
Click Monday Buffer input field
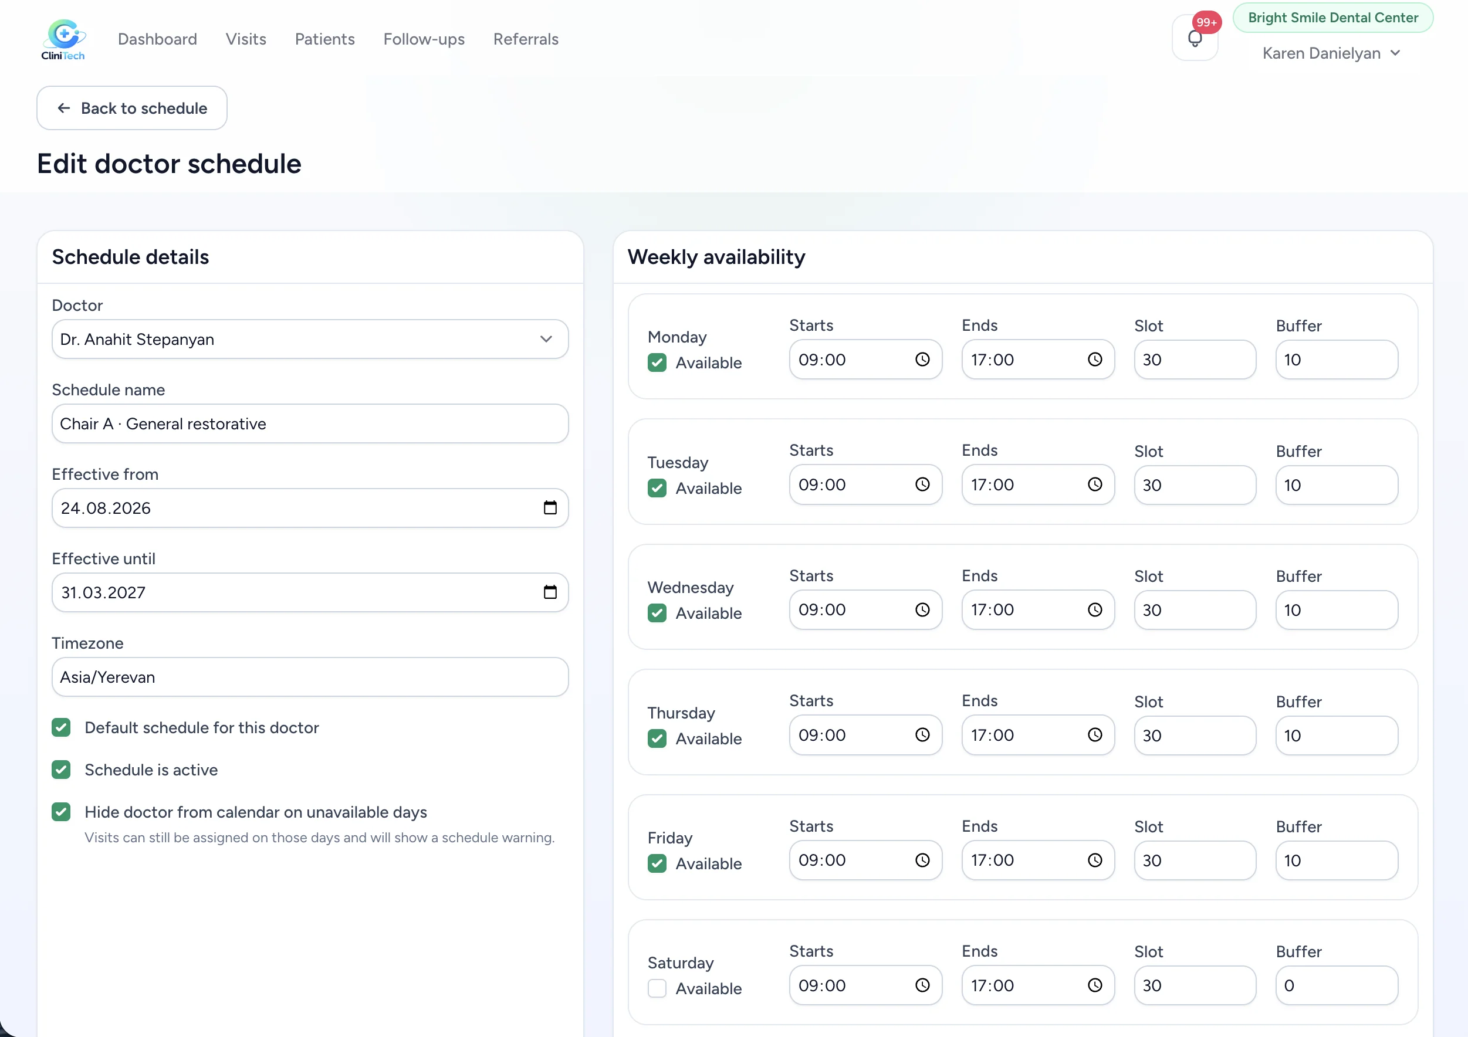(1337, 360)
